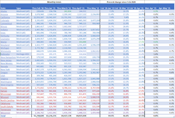Image resolution: width=175 pixels, height=118 pixels.
Task: Open the Indiana state link
Action: tap(4, 30)
